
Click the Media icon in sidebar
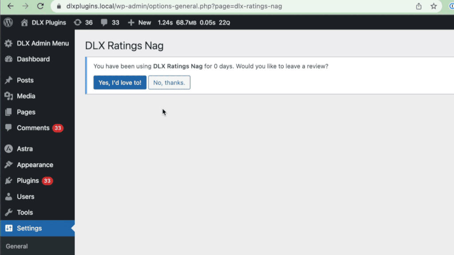(x=8, y=96)
